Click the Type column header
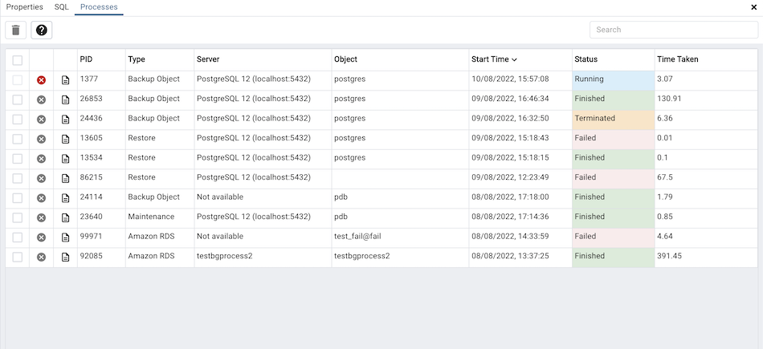763x349 pixels. 137,59
